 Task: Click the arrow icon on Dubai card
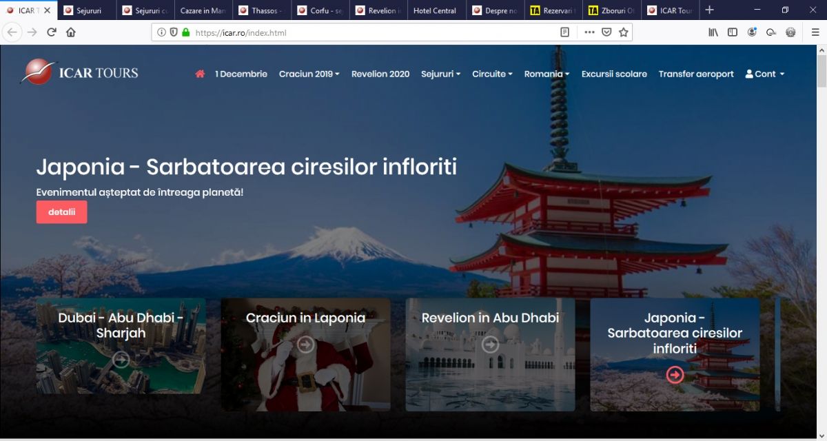pos(121,359)
